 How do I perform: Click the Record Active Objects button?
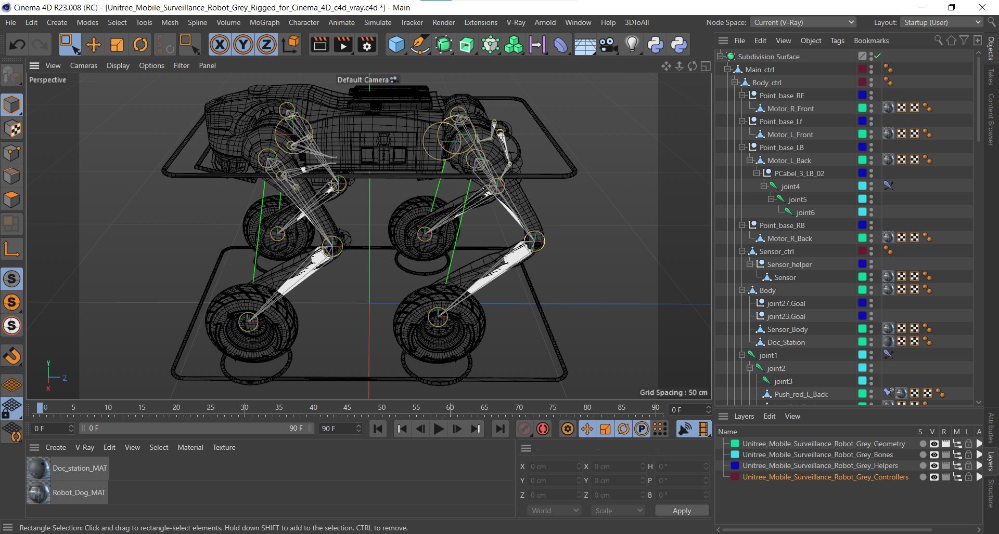524,429
